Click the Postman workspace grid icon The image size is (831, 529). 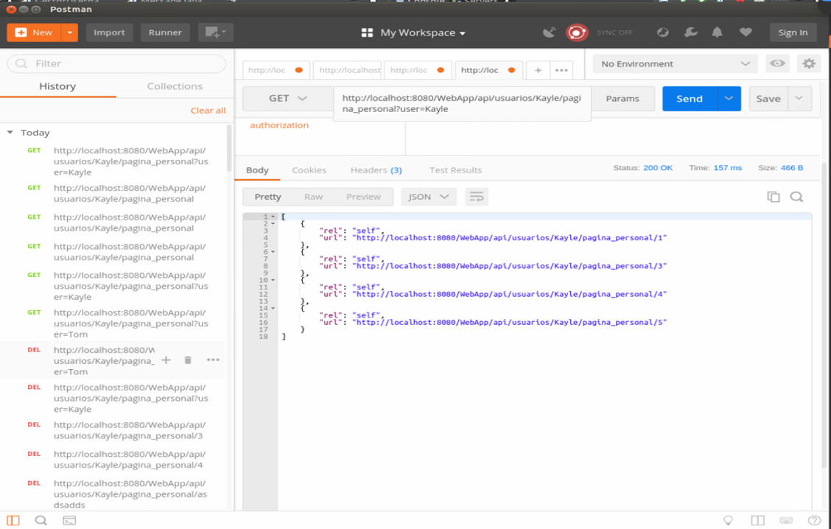coord(367,33)
